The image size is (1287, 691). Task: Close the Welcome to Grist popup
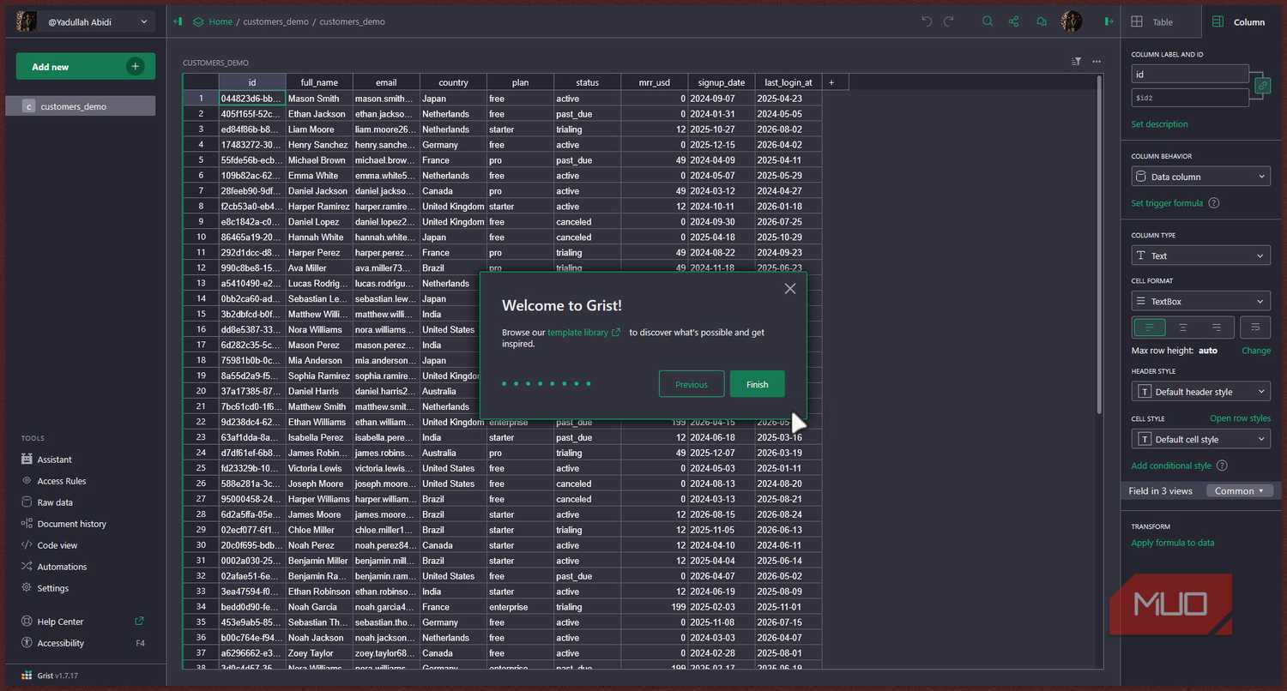(x=790, y=289)
